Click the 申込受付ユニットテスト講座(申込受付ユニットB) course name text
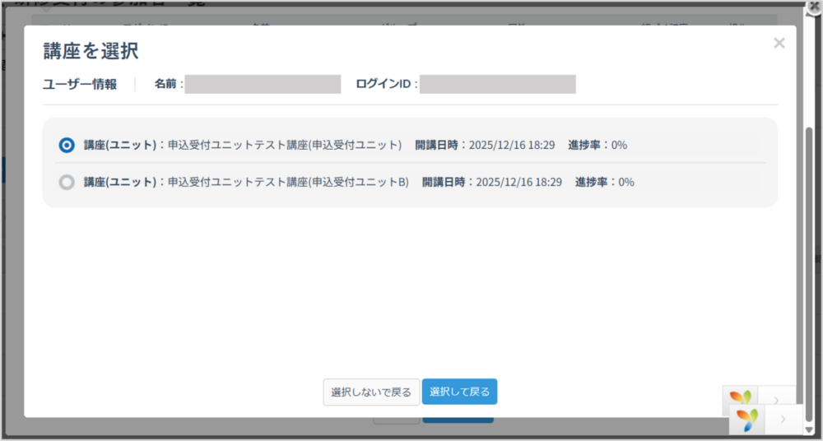Screen dimensions: 823x441 coord(288,183)
